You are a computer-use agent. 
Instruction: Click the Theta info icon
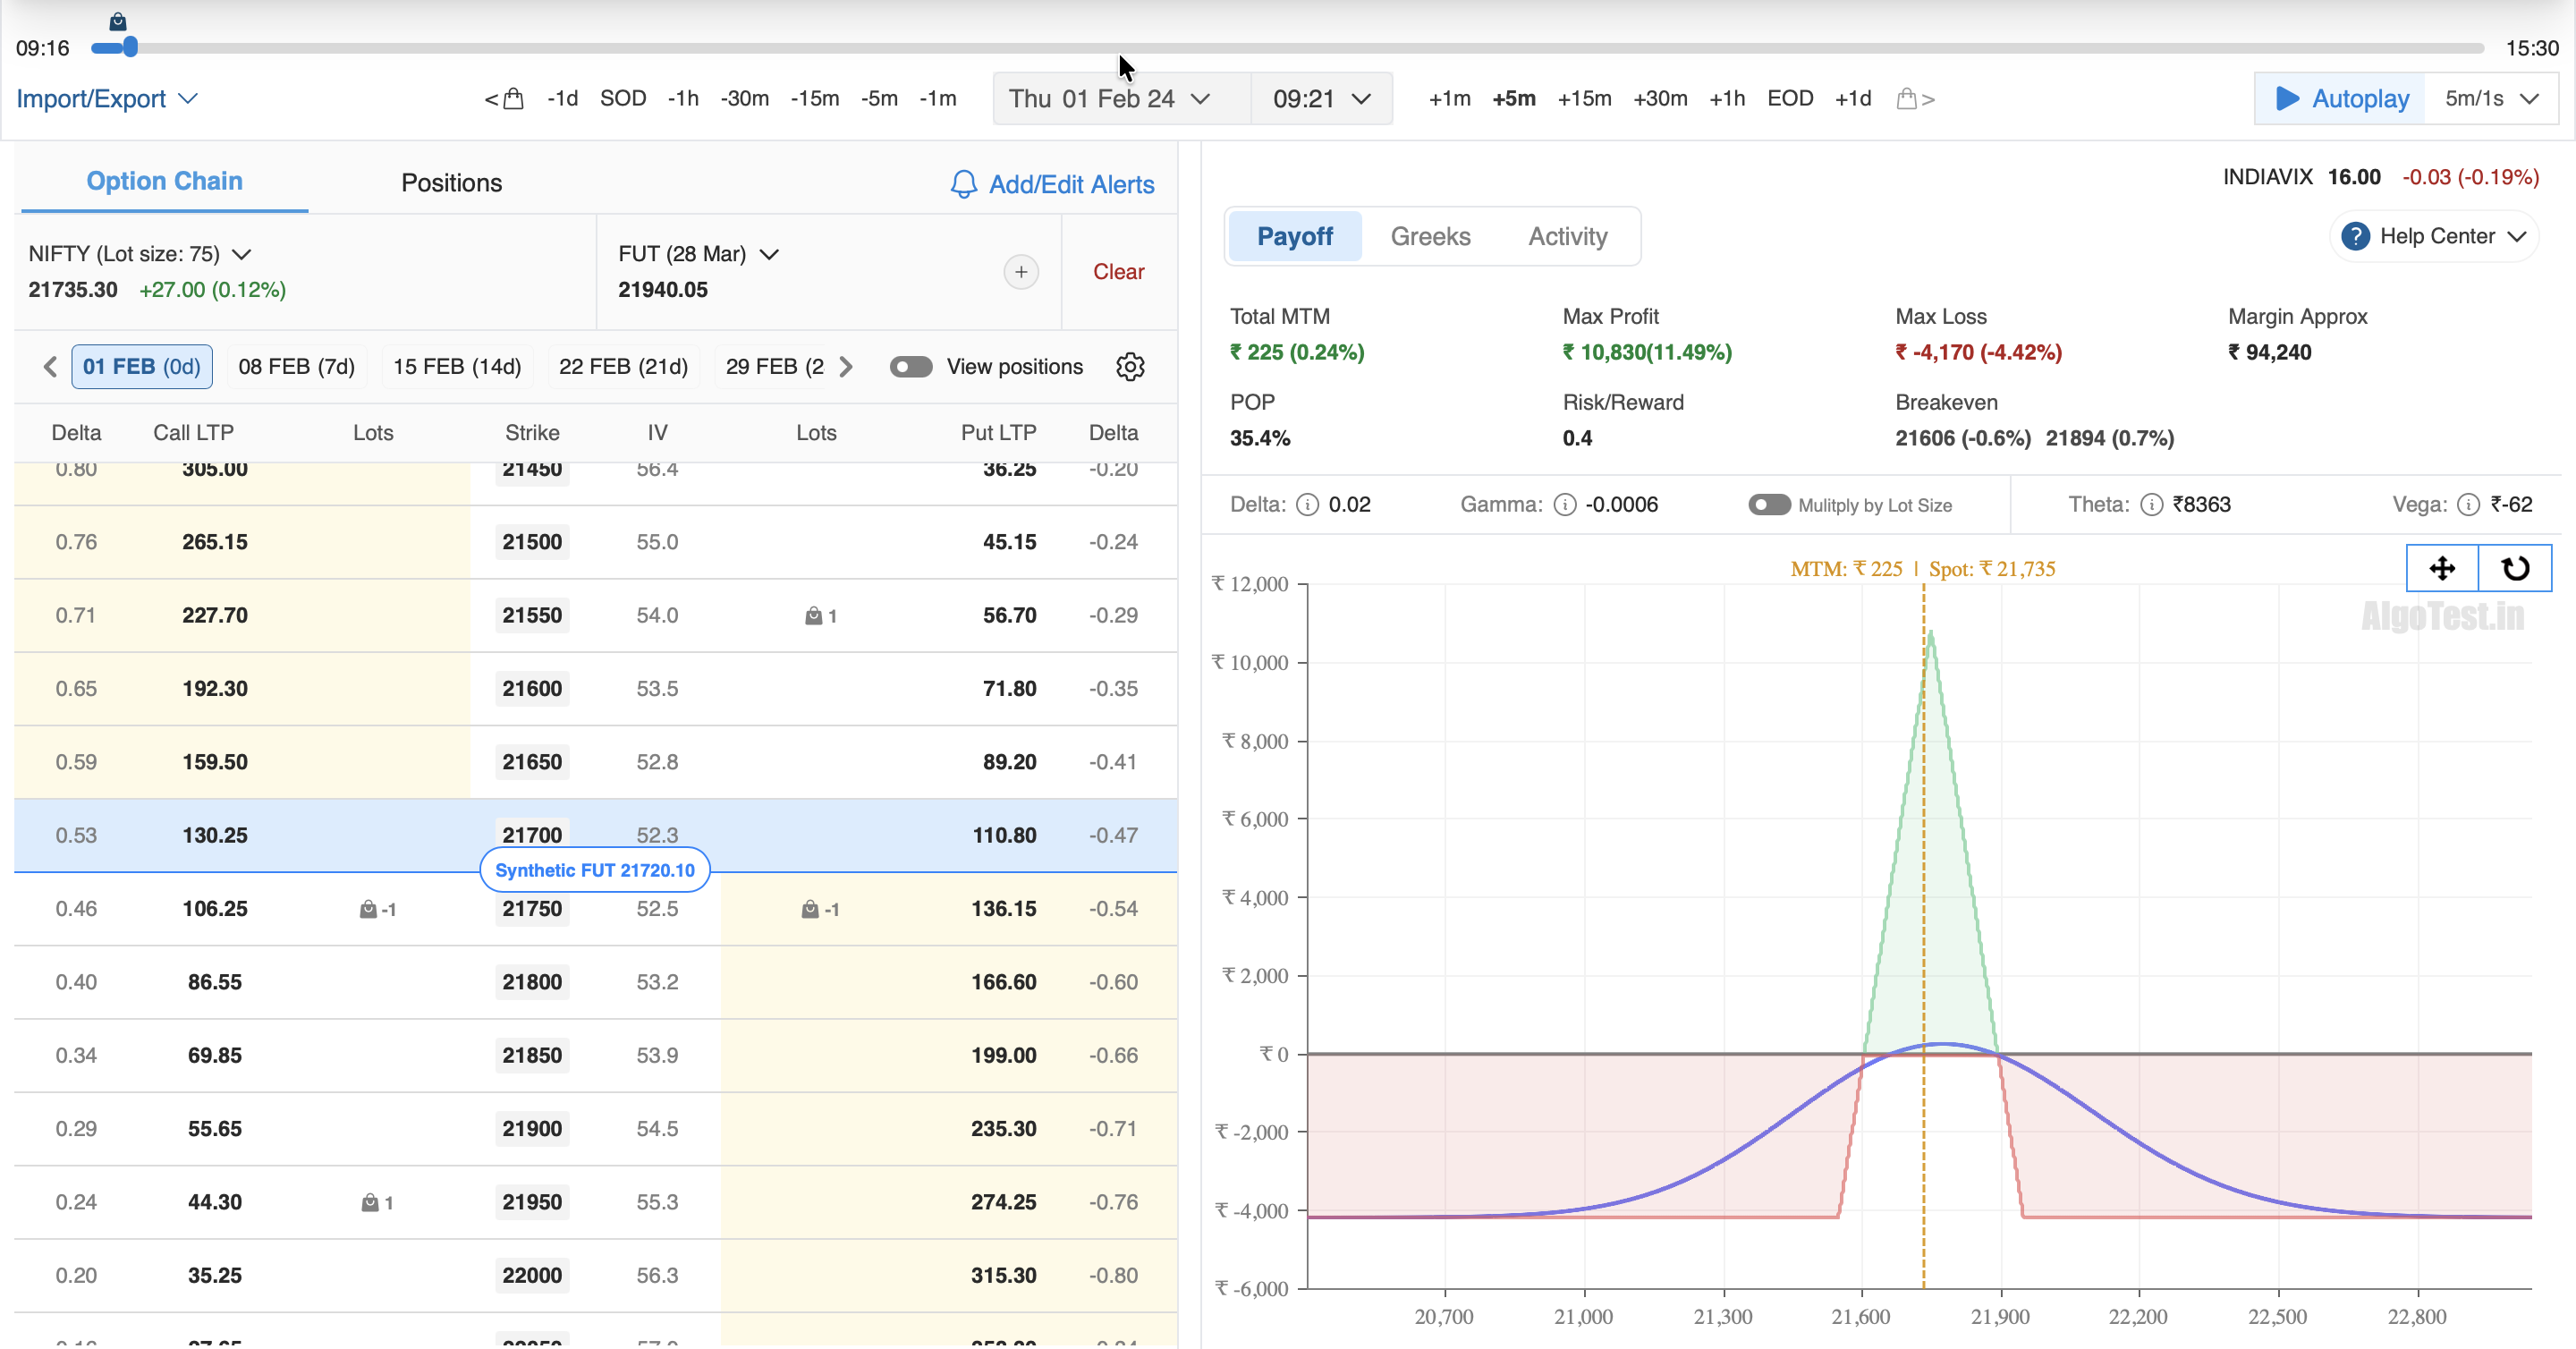[x=2151, y=505]
